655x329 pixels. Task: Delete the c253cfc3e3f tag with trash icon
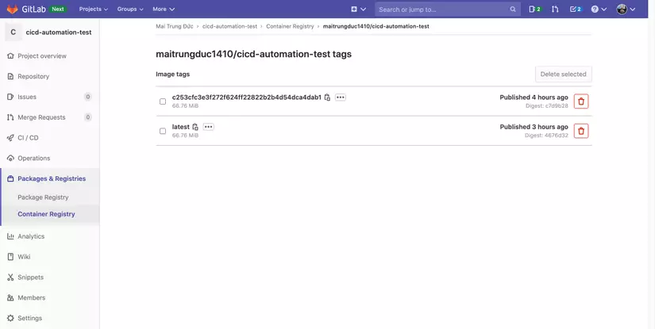pos(581,101)
